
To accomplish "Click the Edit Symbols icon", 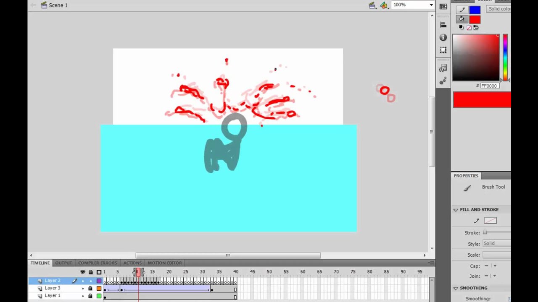I will (x=384, y=5).
